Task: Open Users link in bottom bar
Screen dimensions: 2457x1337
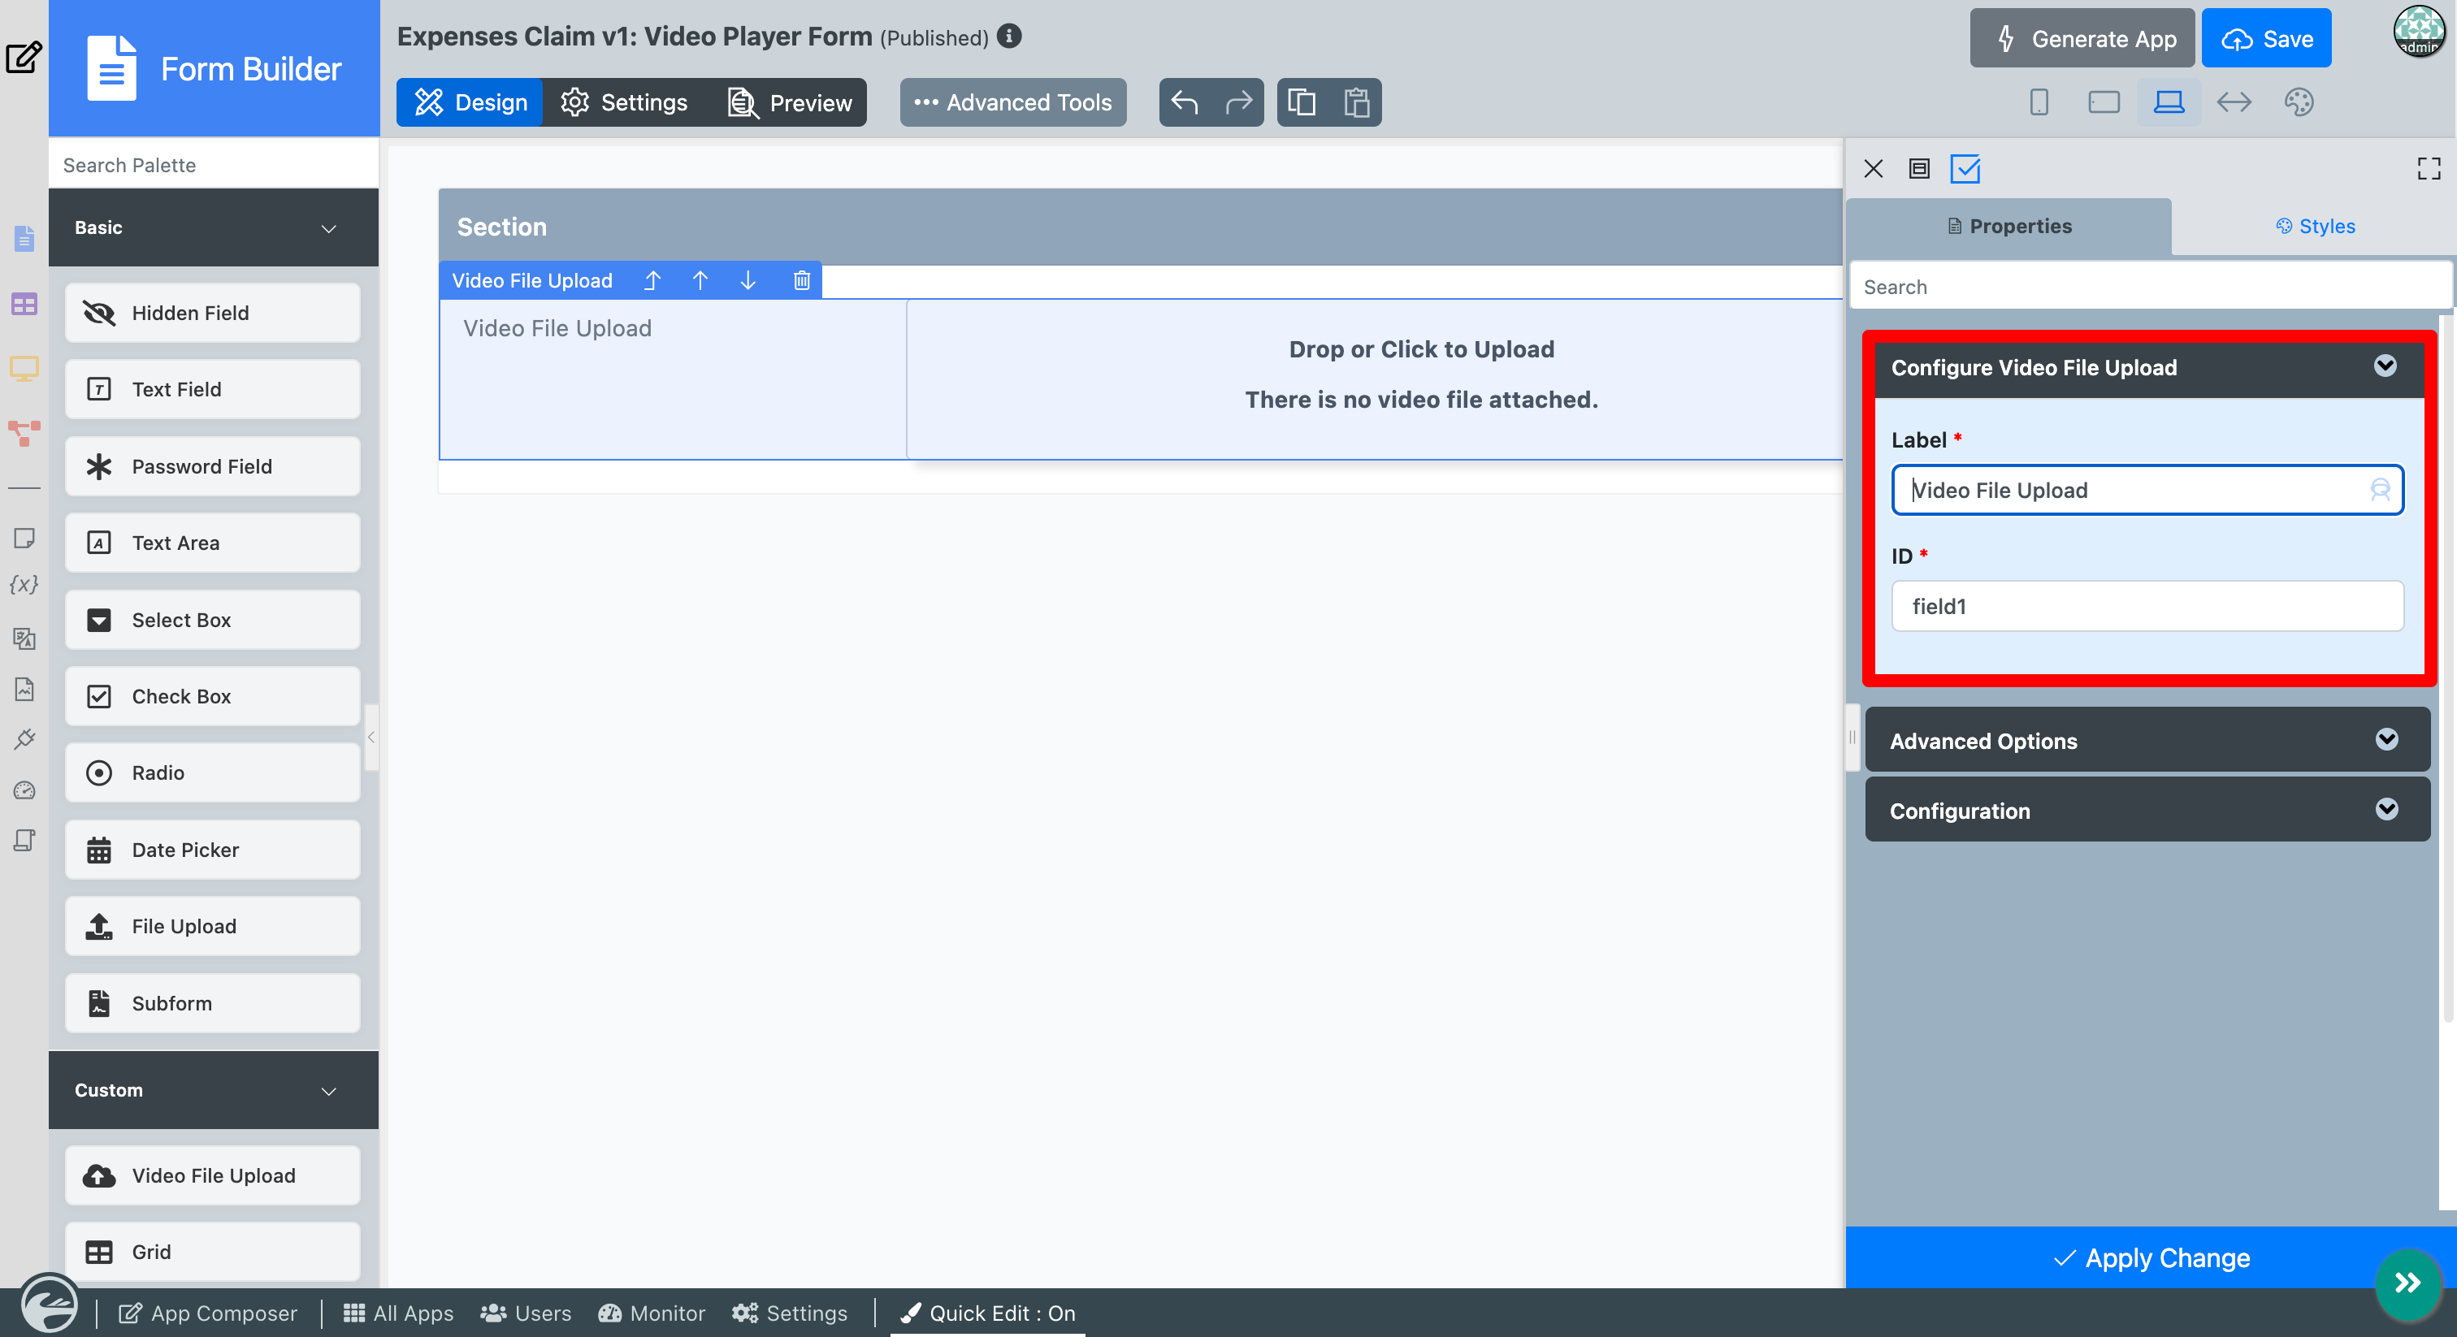Action: click(526, 1313)
